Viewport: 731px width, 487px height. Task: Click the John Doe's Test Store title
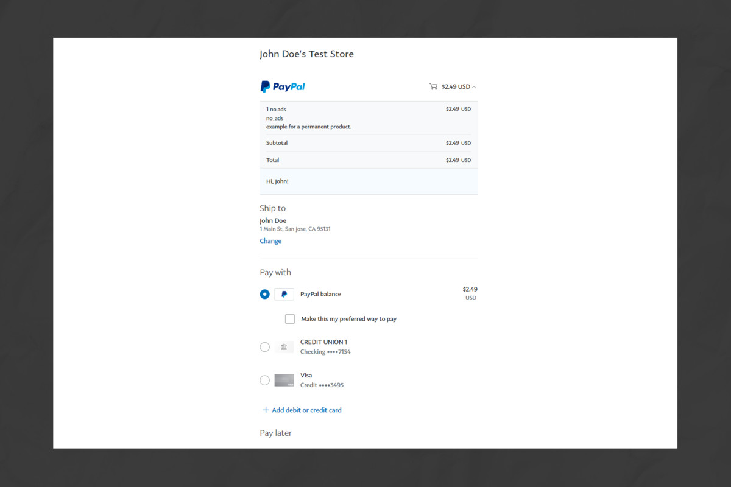[306, 54]
